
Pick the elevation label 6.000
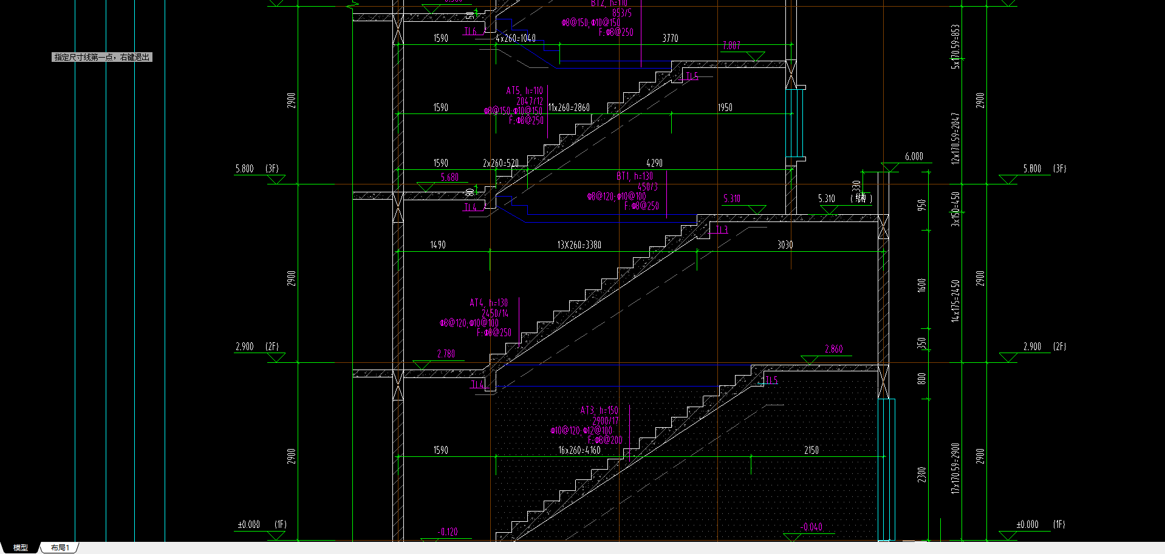(914, 157)
